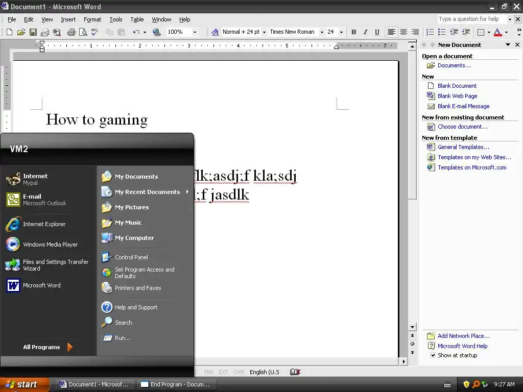Click the Outside Border toolbar icon
This screenshot has height=392, width=523.
tap(481, 32)
